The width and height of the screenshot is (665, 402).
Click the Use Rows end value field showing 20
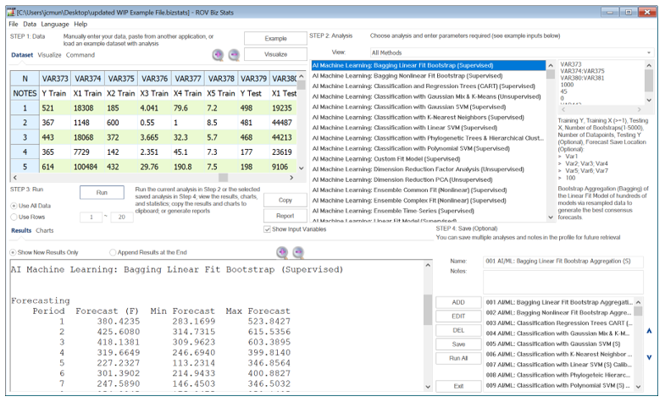(122, 218)
